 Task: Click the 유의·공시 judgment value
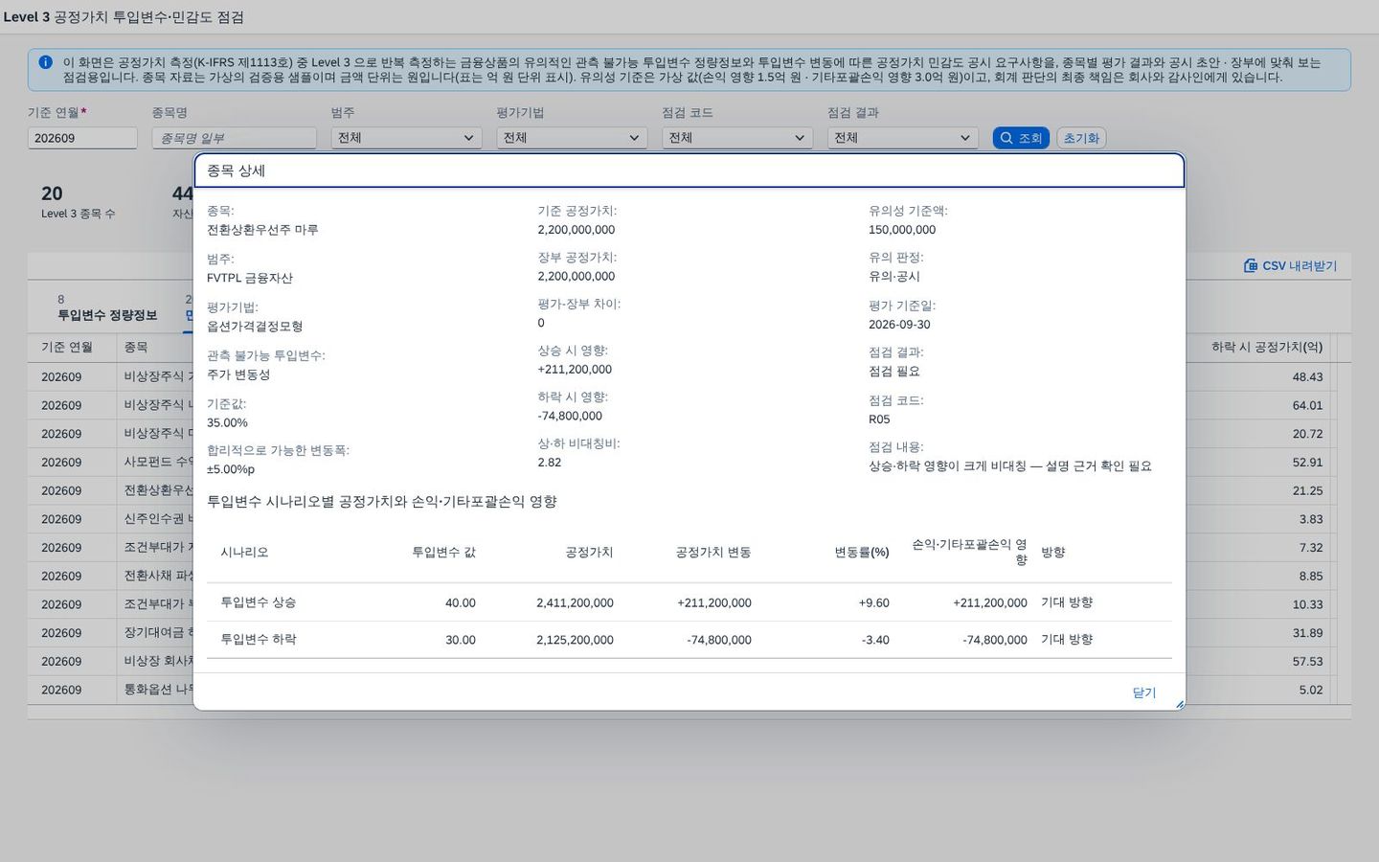coord(894,277)
